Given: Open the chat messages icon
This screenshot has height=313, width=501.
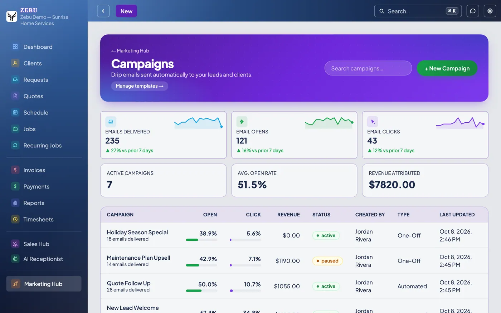Looking at the screenshot, I should coord(473,11).
